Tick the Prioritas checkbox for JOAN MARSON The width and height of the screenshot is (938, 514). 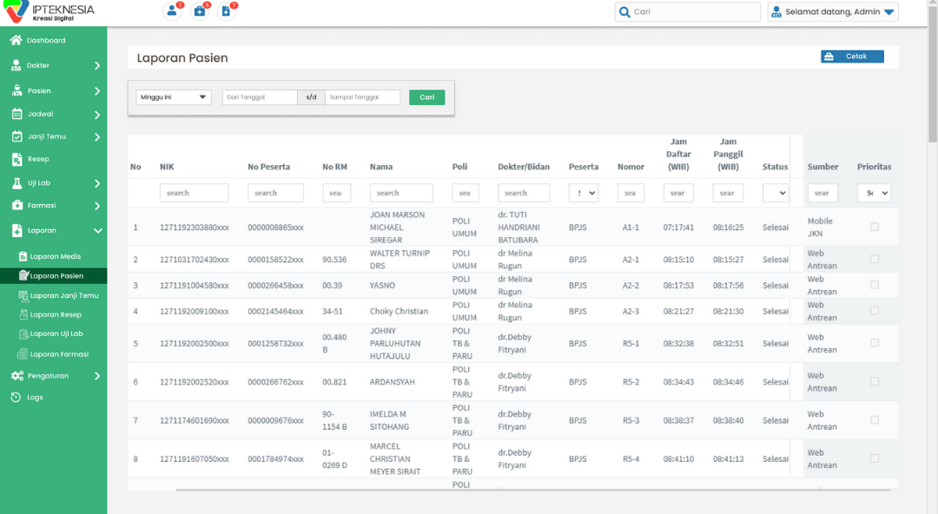[x=874, y=227]
